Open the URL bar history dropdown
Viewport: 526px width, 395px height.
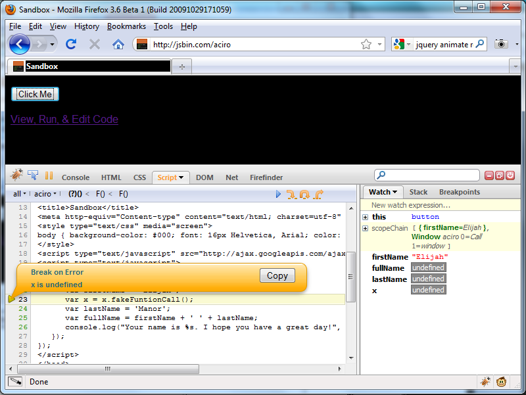(379, 44)
